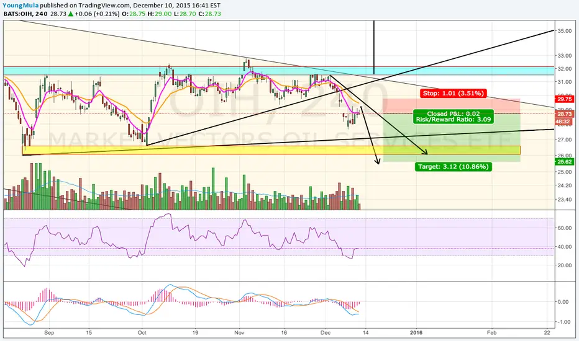Click the Dec date on time axis
This screenshot has height=341, width=579.
click(326, 332)
